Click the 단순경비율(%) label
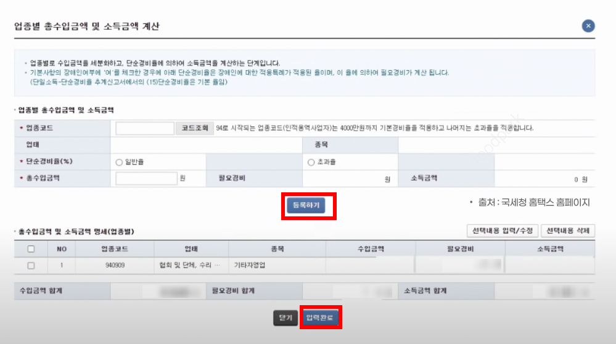 click(49, 162)
